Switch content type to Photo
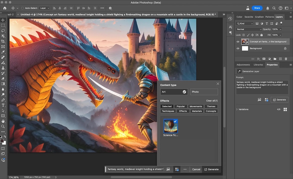Viewport: 293px width, 179px height. pyautogui.click(x=204, y=92)
